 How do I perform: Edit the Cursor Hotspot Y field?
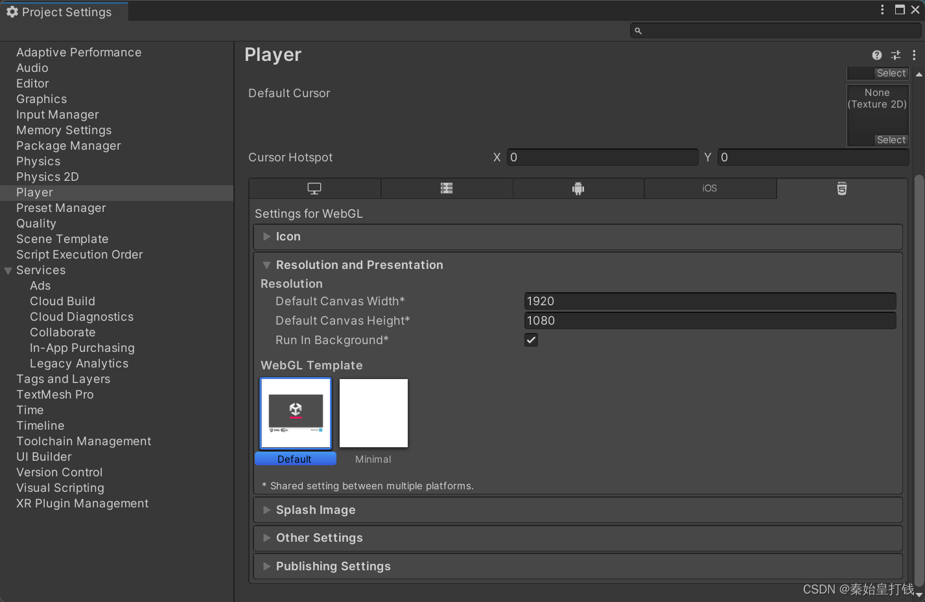click(x=814, y=157)
